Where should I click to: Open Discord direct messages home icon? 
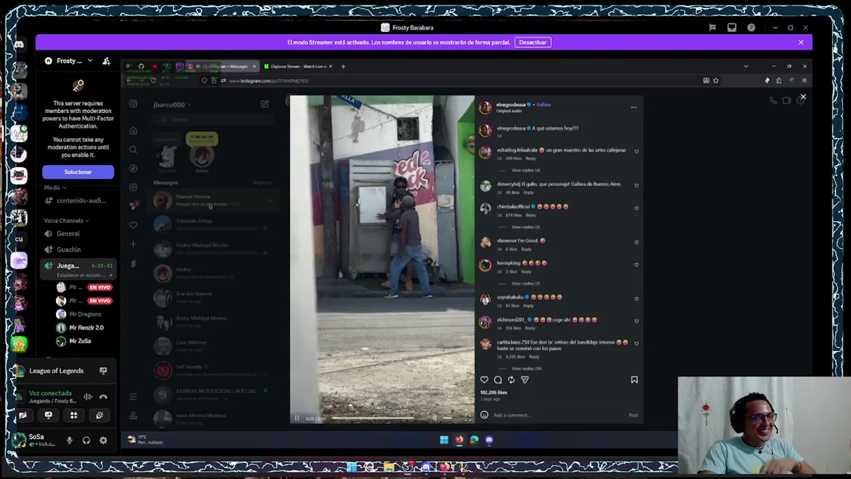coord(19,45)
